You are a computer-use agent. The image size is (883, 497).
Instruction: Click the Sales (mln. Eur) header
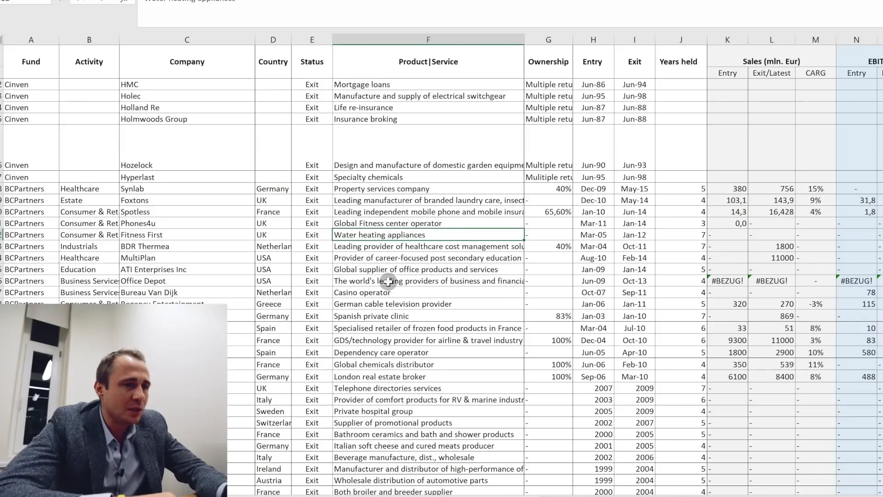771,61
